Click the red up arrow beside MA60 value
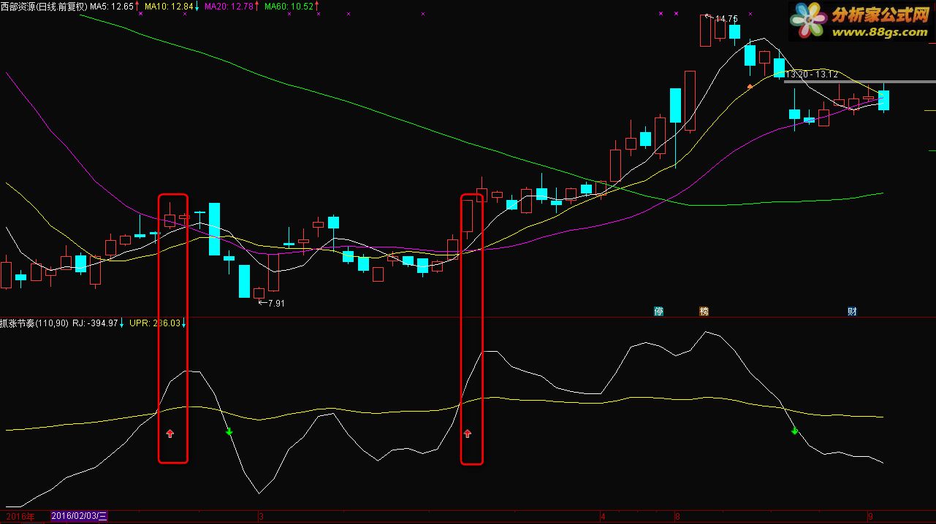The width and height of the screenshot is (936, 524). coord(317,6)
